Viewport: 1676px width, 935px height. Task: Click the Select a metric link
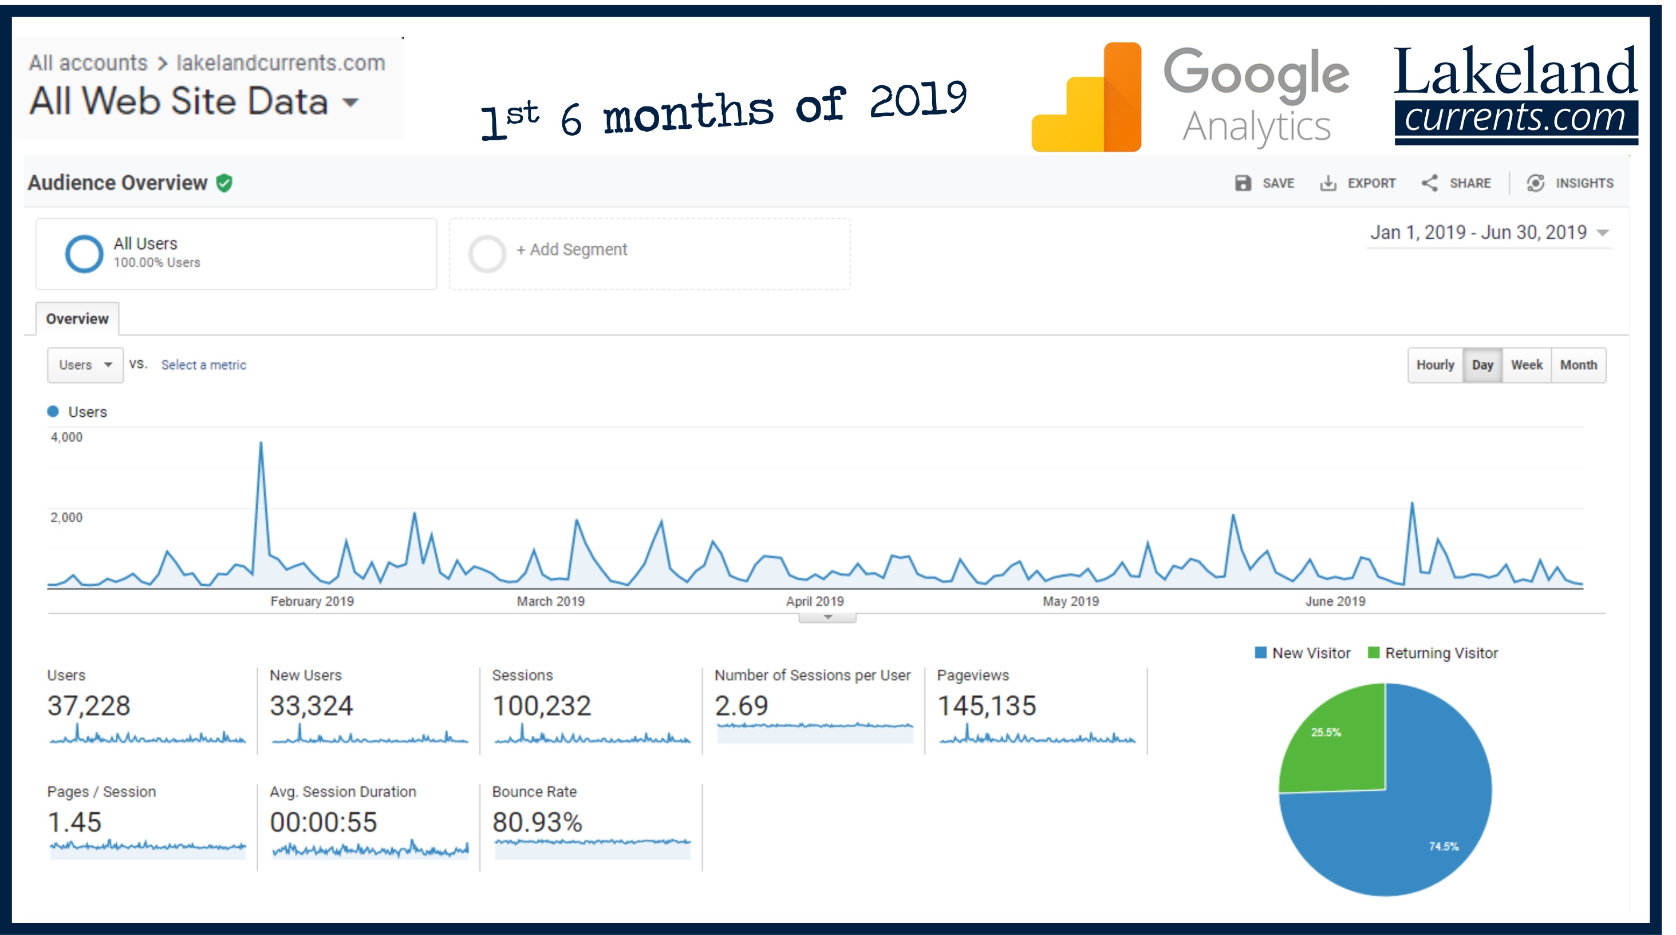click(204, 365)
